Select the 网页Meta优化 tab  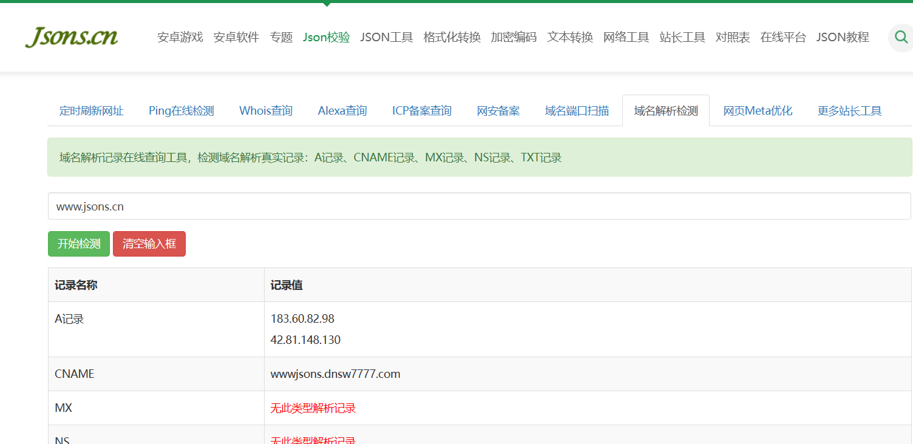click(758, 111)
